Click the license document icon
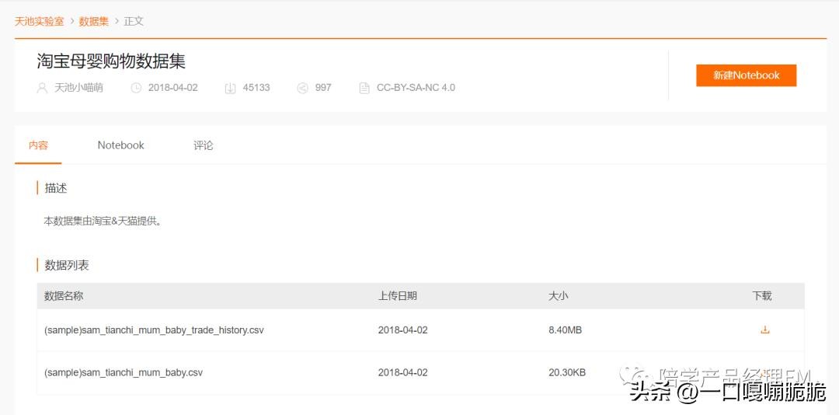 tap(364, 88)
